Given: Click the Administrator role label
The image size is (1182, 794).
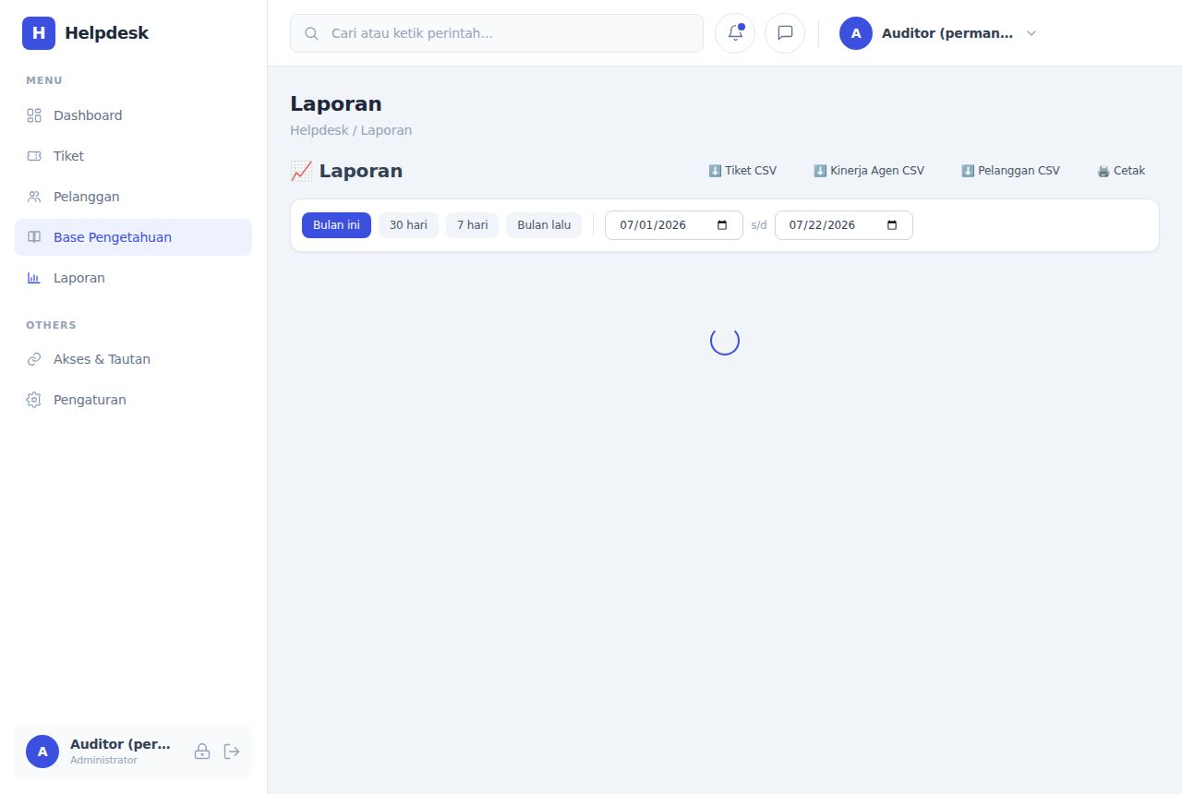Looking at the screenshot, I should click(x=103, y=761).
